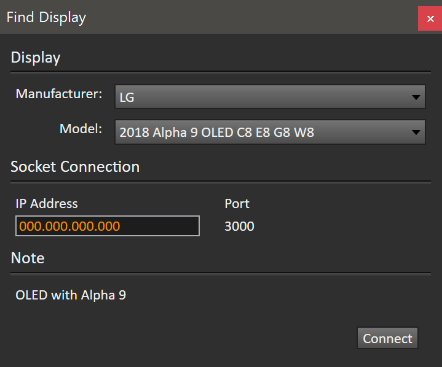
Task: Click the IP Address label
Action: pos(47,204)
